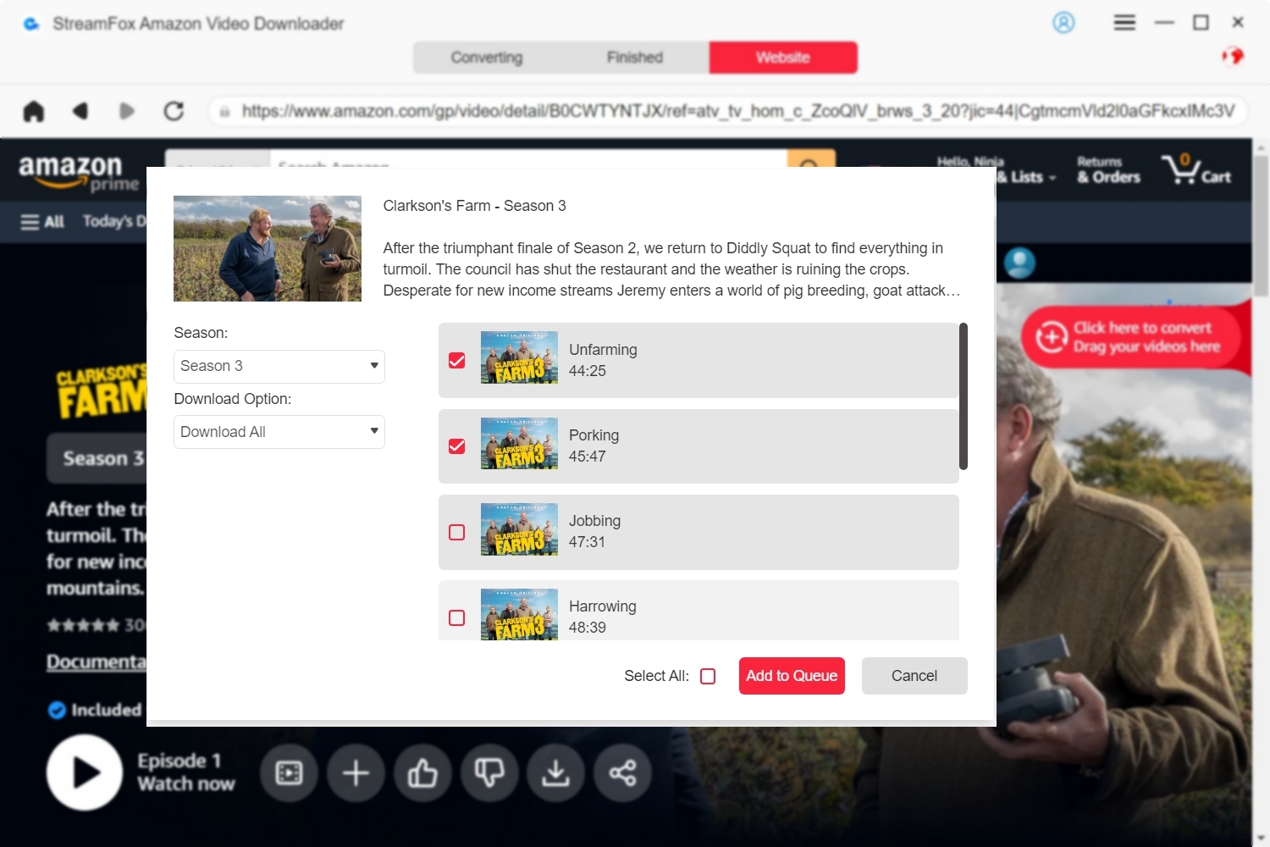Screen dimensions: 1270x847
Task: Click the trailer icon next to Episode 1
Action: pos(289,772)
